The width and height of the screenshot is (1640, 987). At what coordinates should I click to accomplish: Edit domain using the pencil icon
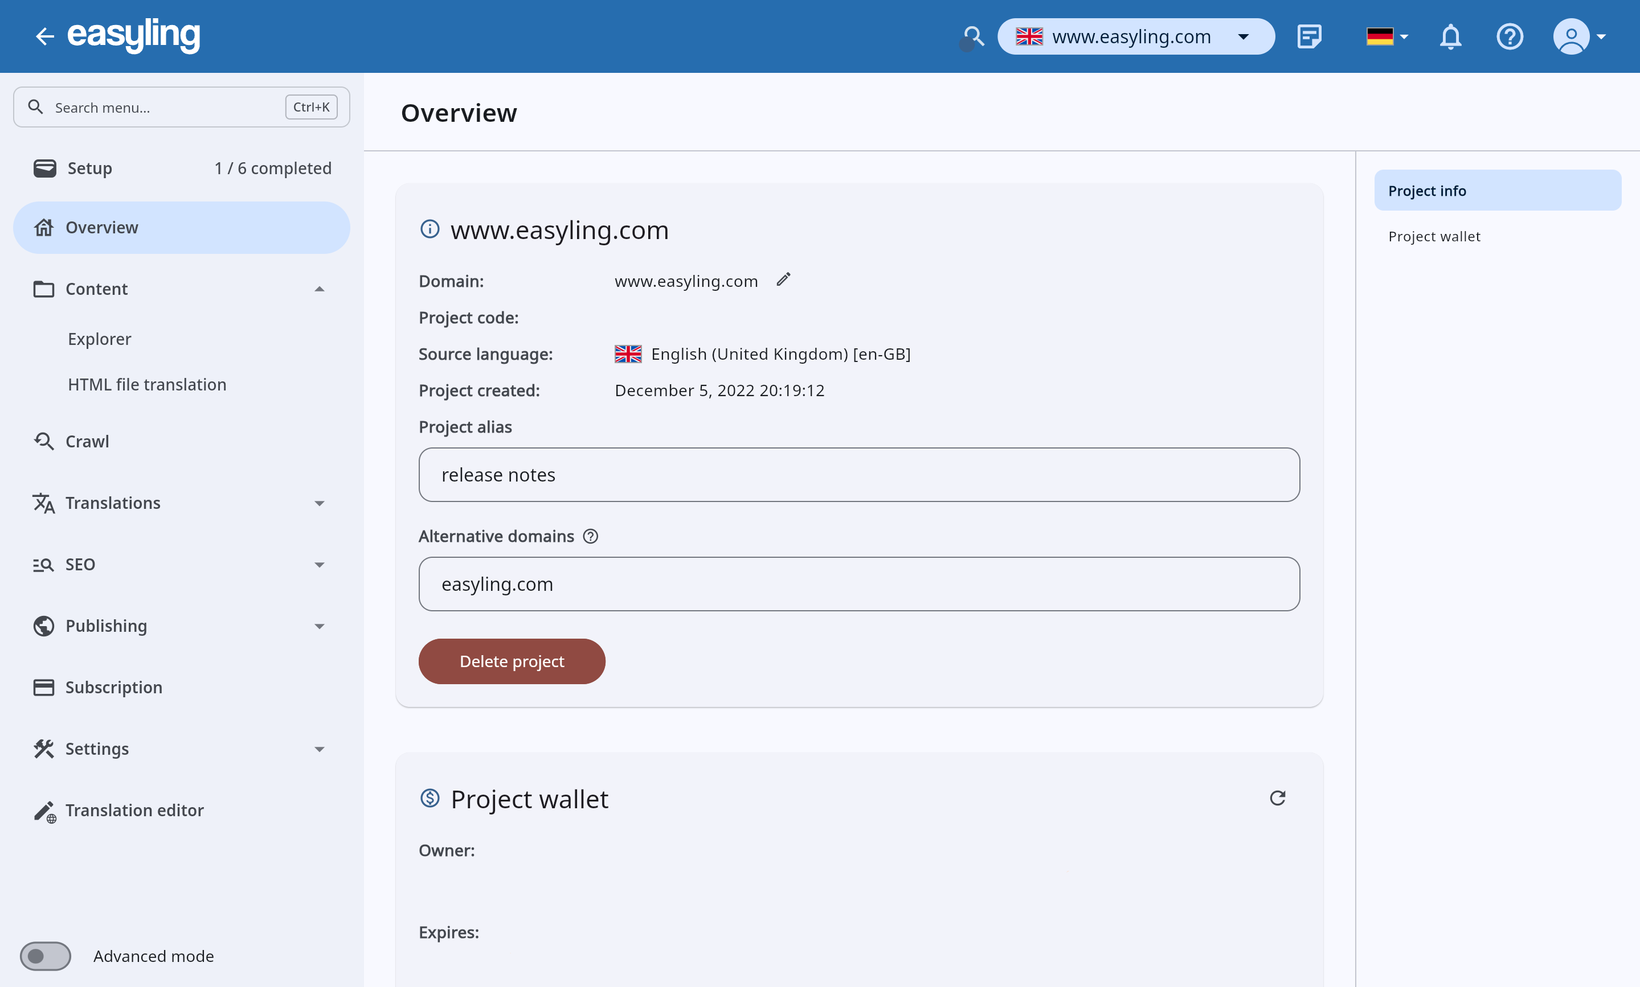click(783, 280)
